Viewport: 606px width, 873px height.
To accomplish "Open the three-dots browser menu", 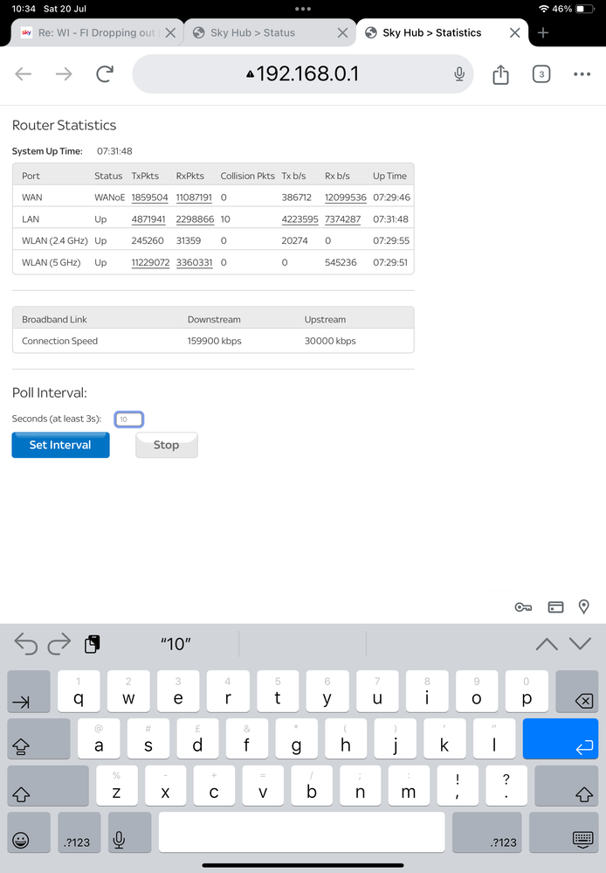I will tap(582, 74).
